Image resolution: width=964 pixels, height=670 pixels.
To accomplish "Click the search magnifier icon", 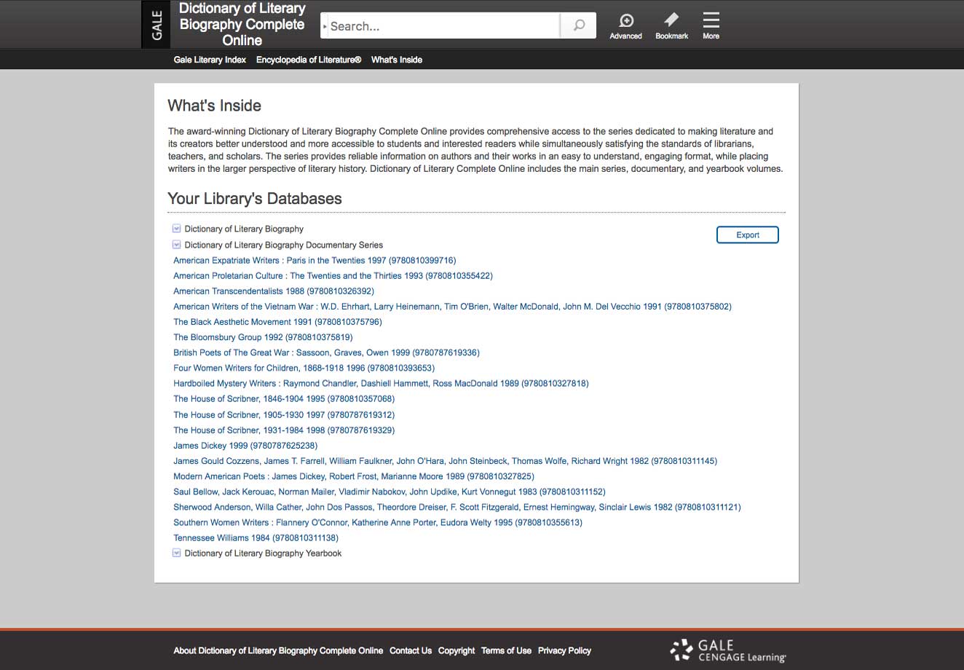I will click(579, 25).
